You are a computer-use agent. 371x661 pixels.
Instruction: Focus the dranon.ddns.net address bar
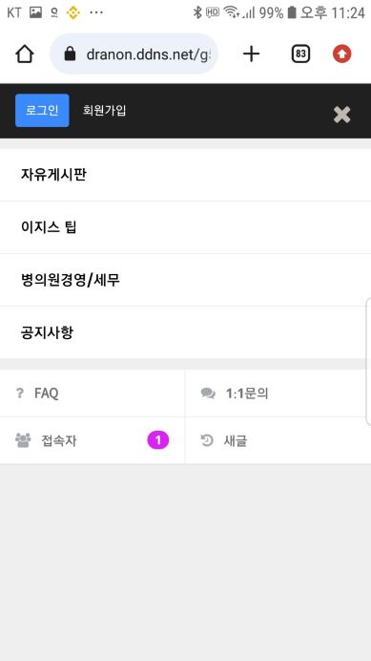[134, 53]
